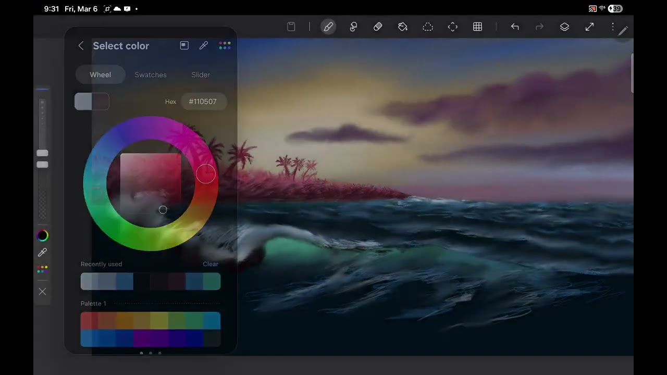Switch to the Swatches tab
The width and height of the screenshot is (667, 375).
(151, 74)
